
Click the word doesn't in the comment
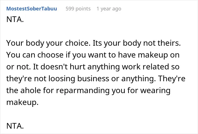pos(54,67)
